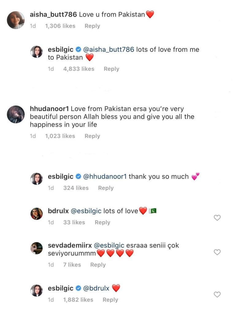The image size is (233, 315).
Task: Like bdrulx's lots of love comment
Action: coord(217,218)
